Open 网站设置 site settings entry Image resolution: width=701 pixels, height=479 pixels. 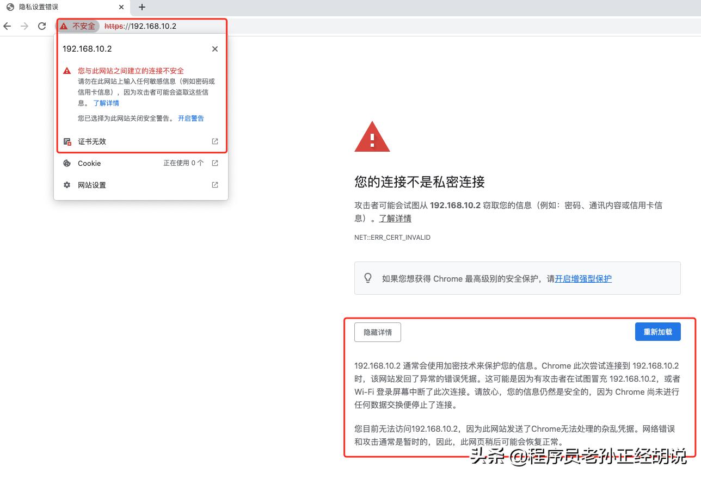coord(141,185)
